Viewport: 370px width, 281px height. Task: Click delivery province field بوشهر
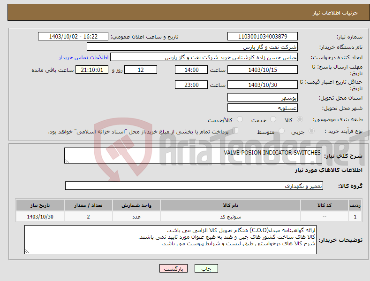pos(263,97)
